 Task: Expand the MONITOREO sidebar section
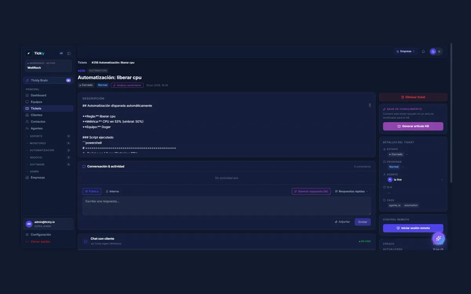48,143
